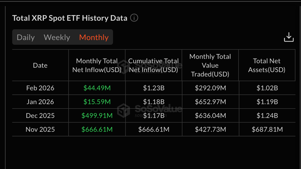Screen dimensions: 301x169
Task: Select the Feb 2026 row date
Action: [40, 88]
